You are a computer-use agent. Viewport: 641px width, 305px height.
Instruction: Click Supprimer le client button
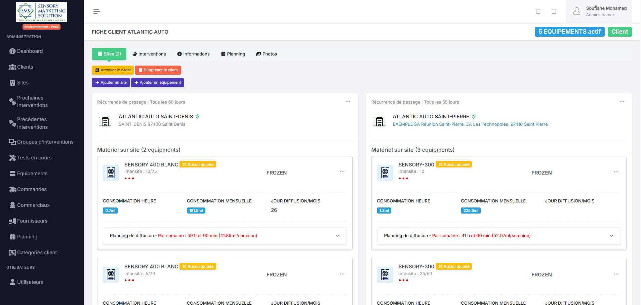point(158,70)
